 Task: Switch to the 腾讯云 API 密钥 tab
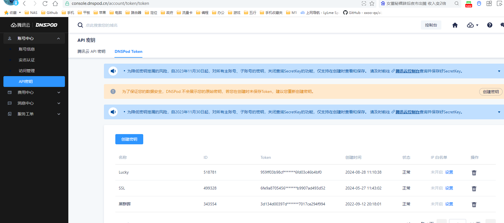coord(91,51)
